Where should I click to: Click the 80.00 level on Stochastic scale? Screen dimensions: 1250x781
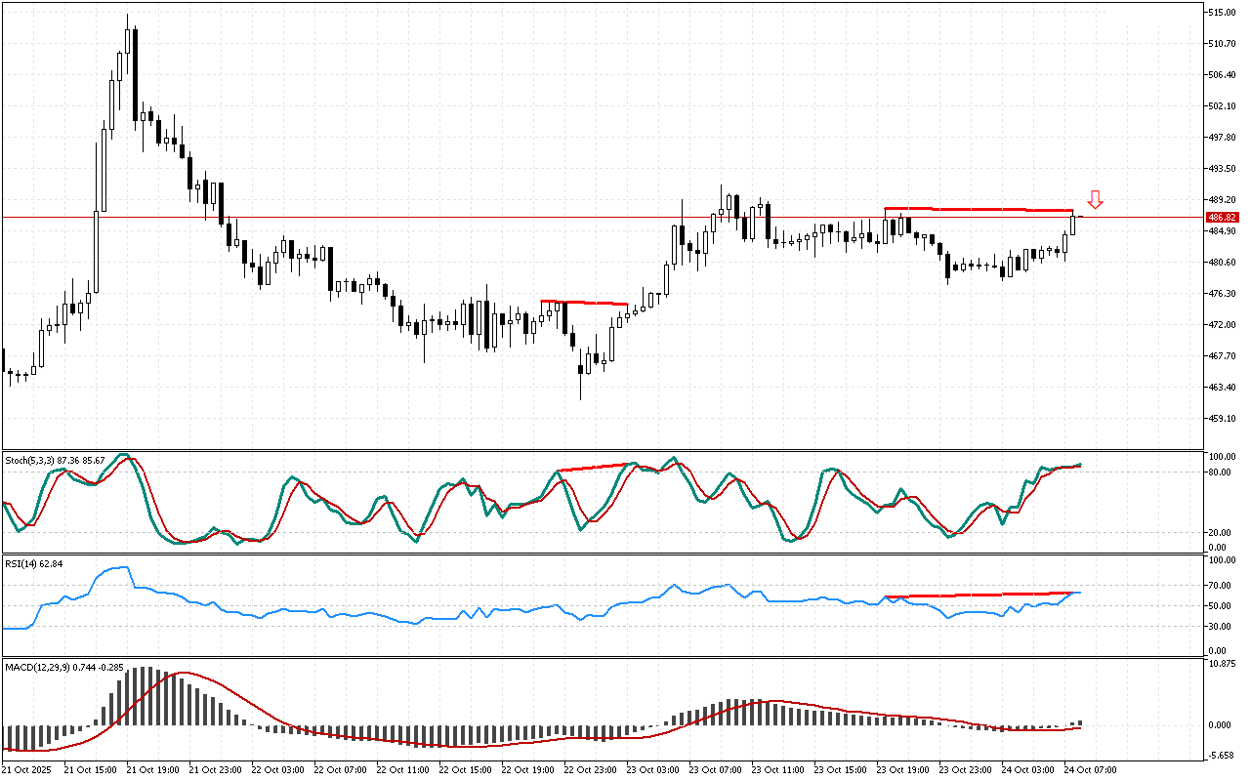point(1219,473)
